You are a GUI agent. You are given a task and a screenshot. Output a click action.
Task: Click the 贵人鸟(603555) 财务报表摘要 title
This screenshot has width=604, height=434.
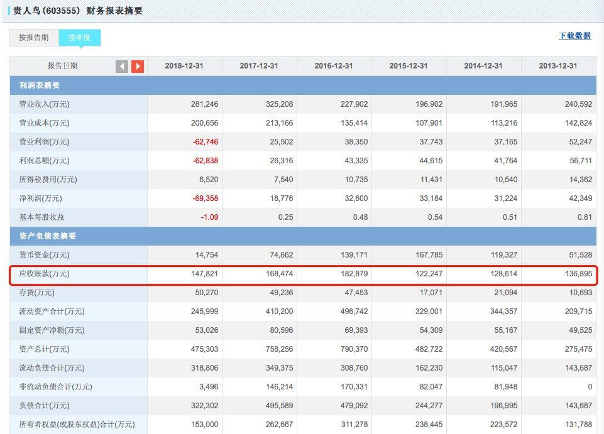pos(78,11)
